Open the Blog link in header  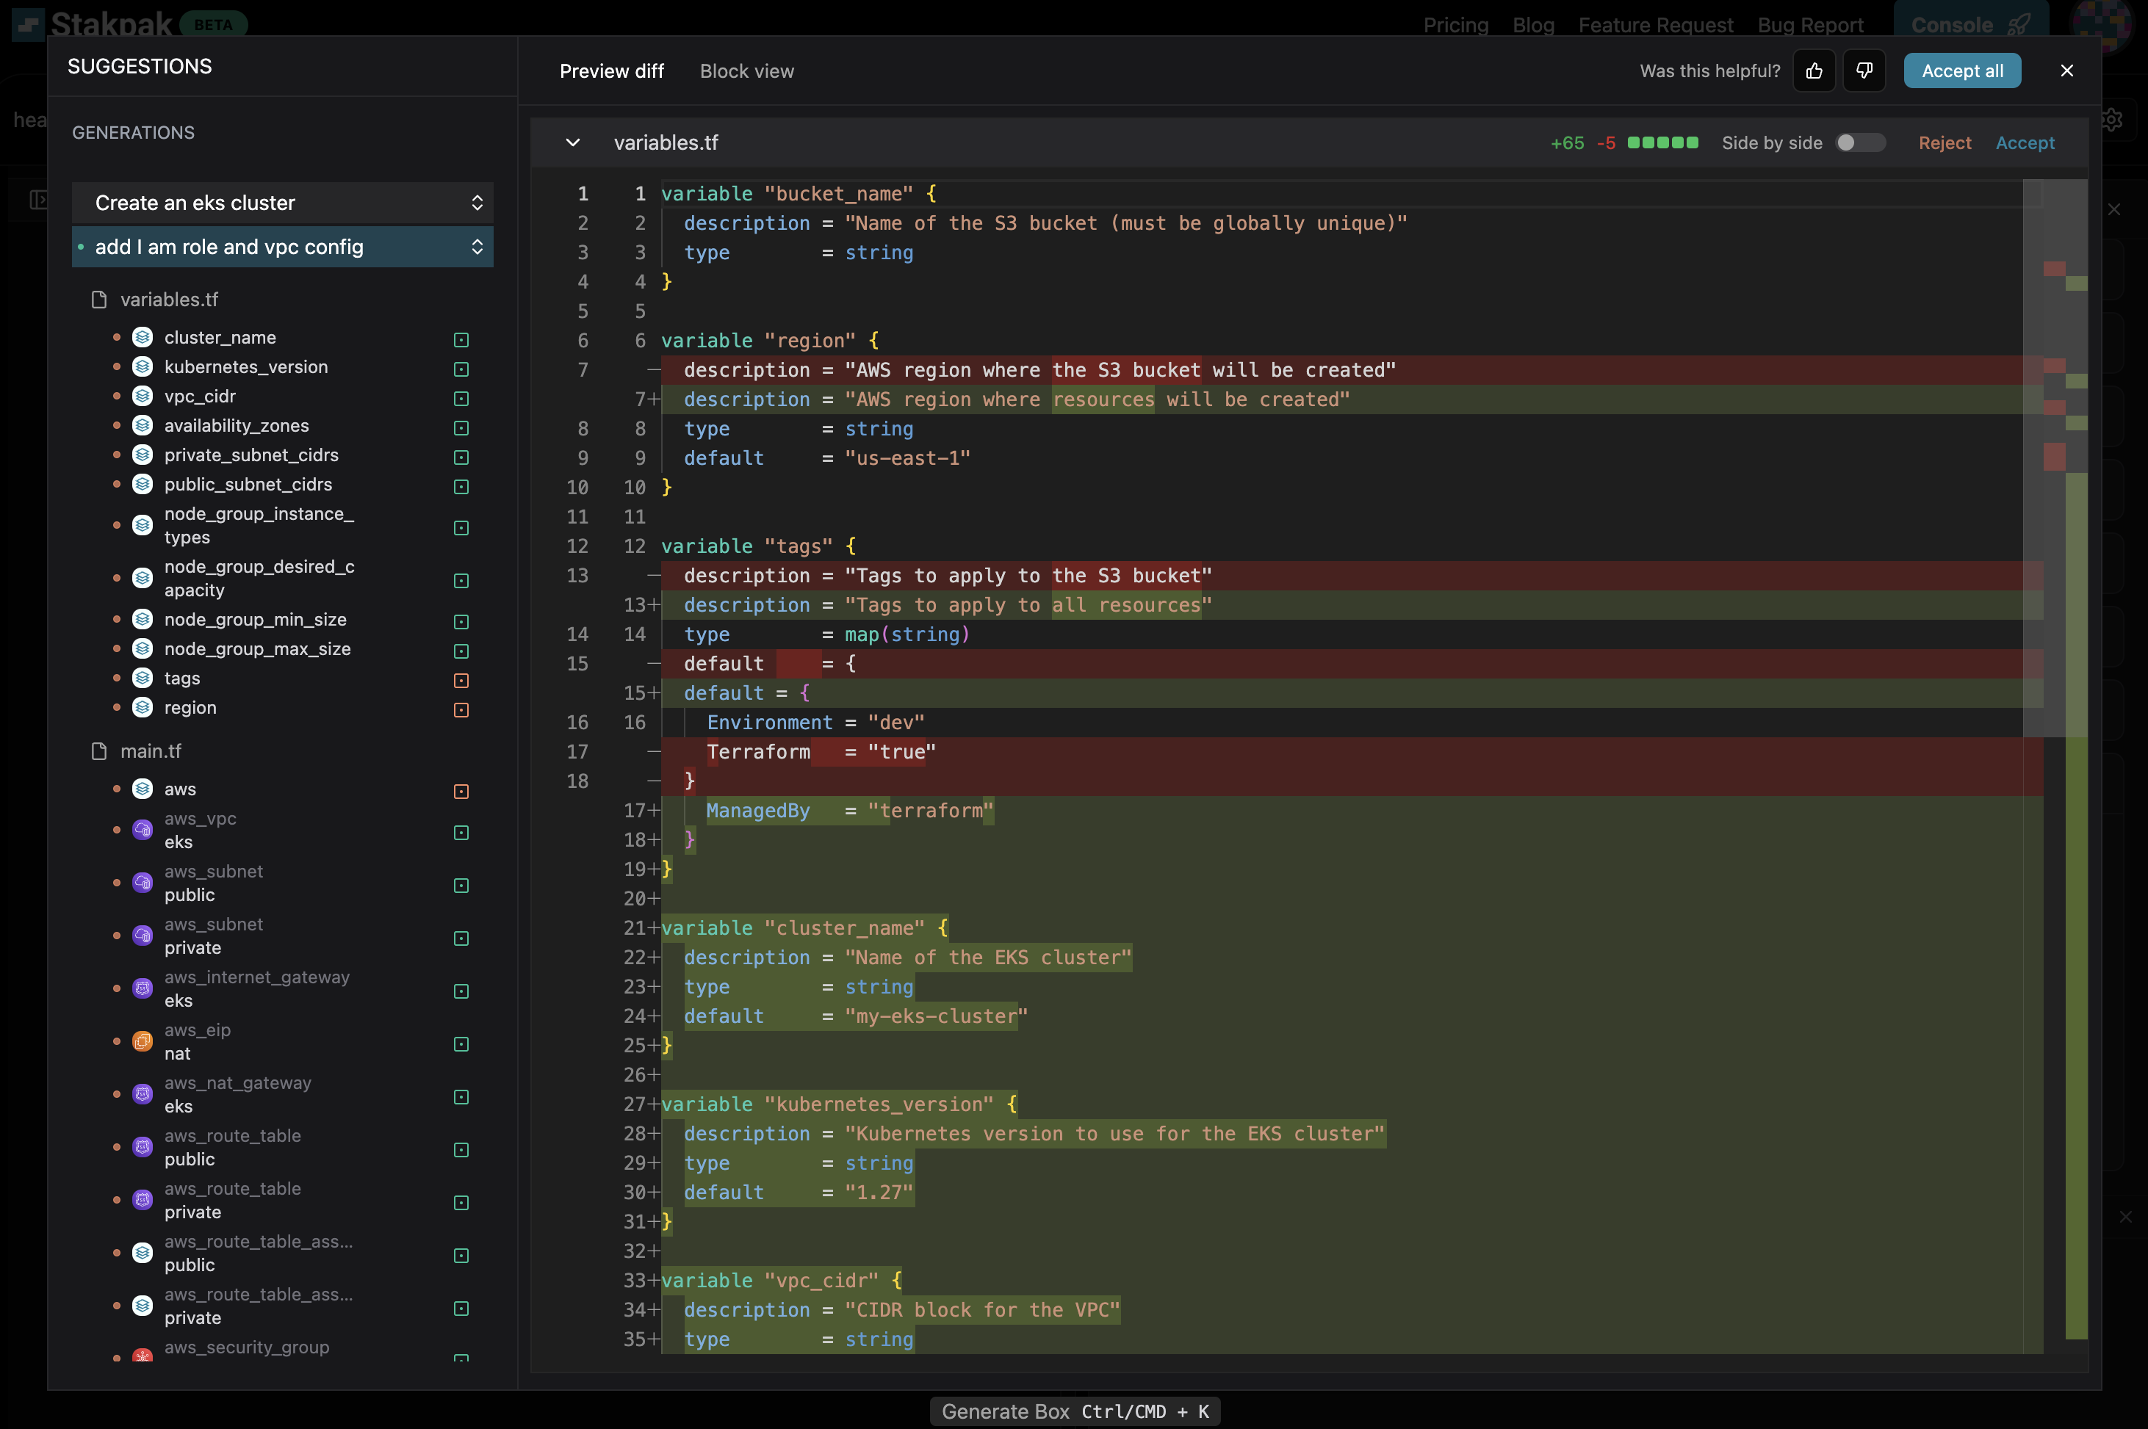point(1534,25)
